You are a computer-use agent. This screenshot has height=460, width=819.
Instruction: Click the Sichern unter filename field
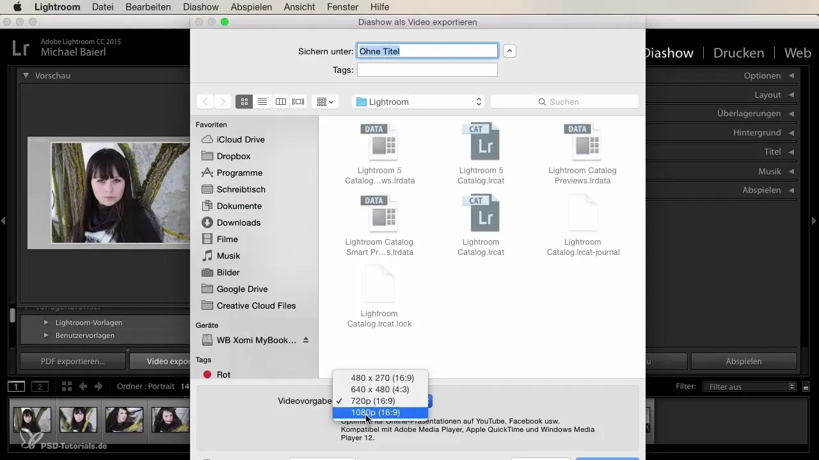(427, 51)
